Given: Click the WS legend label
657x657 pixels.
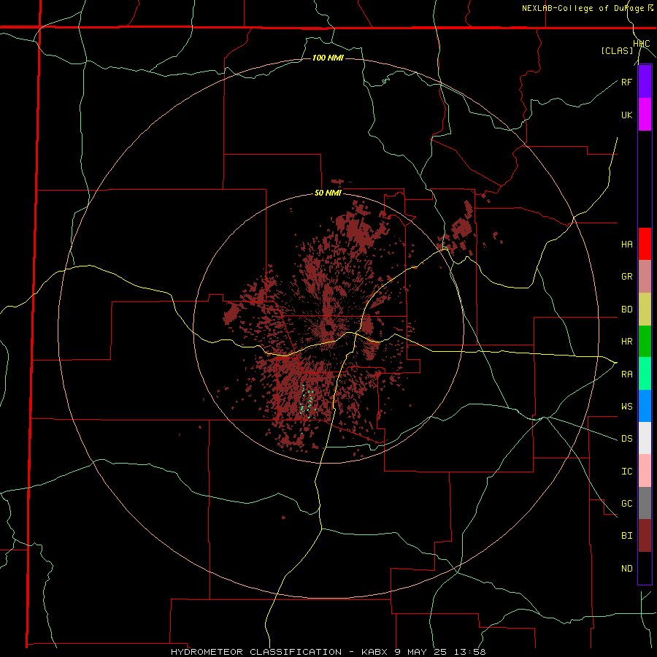Looking at the screenshot, I should click(x=626, y=407).
